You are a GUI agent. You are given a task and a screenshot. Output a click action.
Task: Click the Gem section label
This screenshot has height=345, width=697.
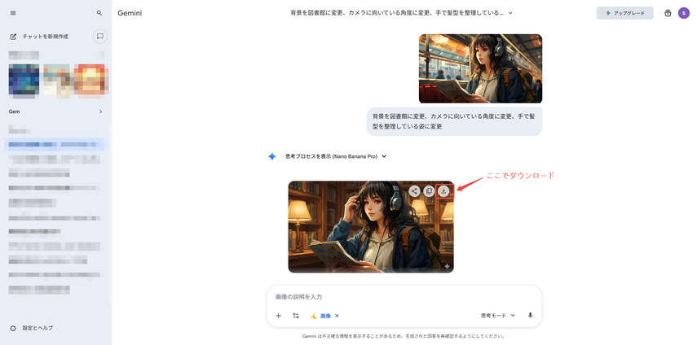[x=14, y=111]
